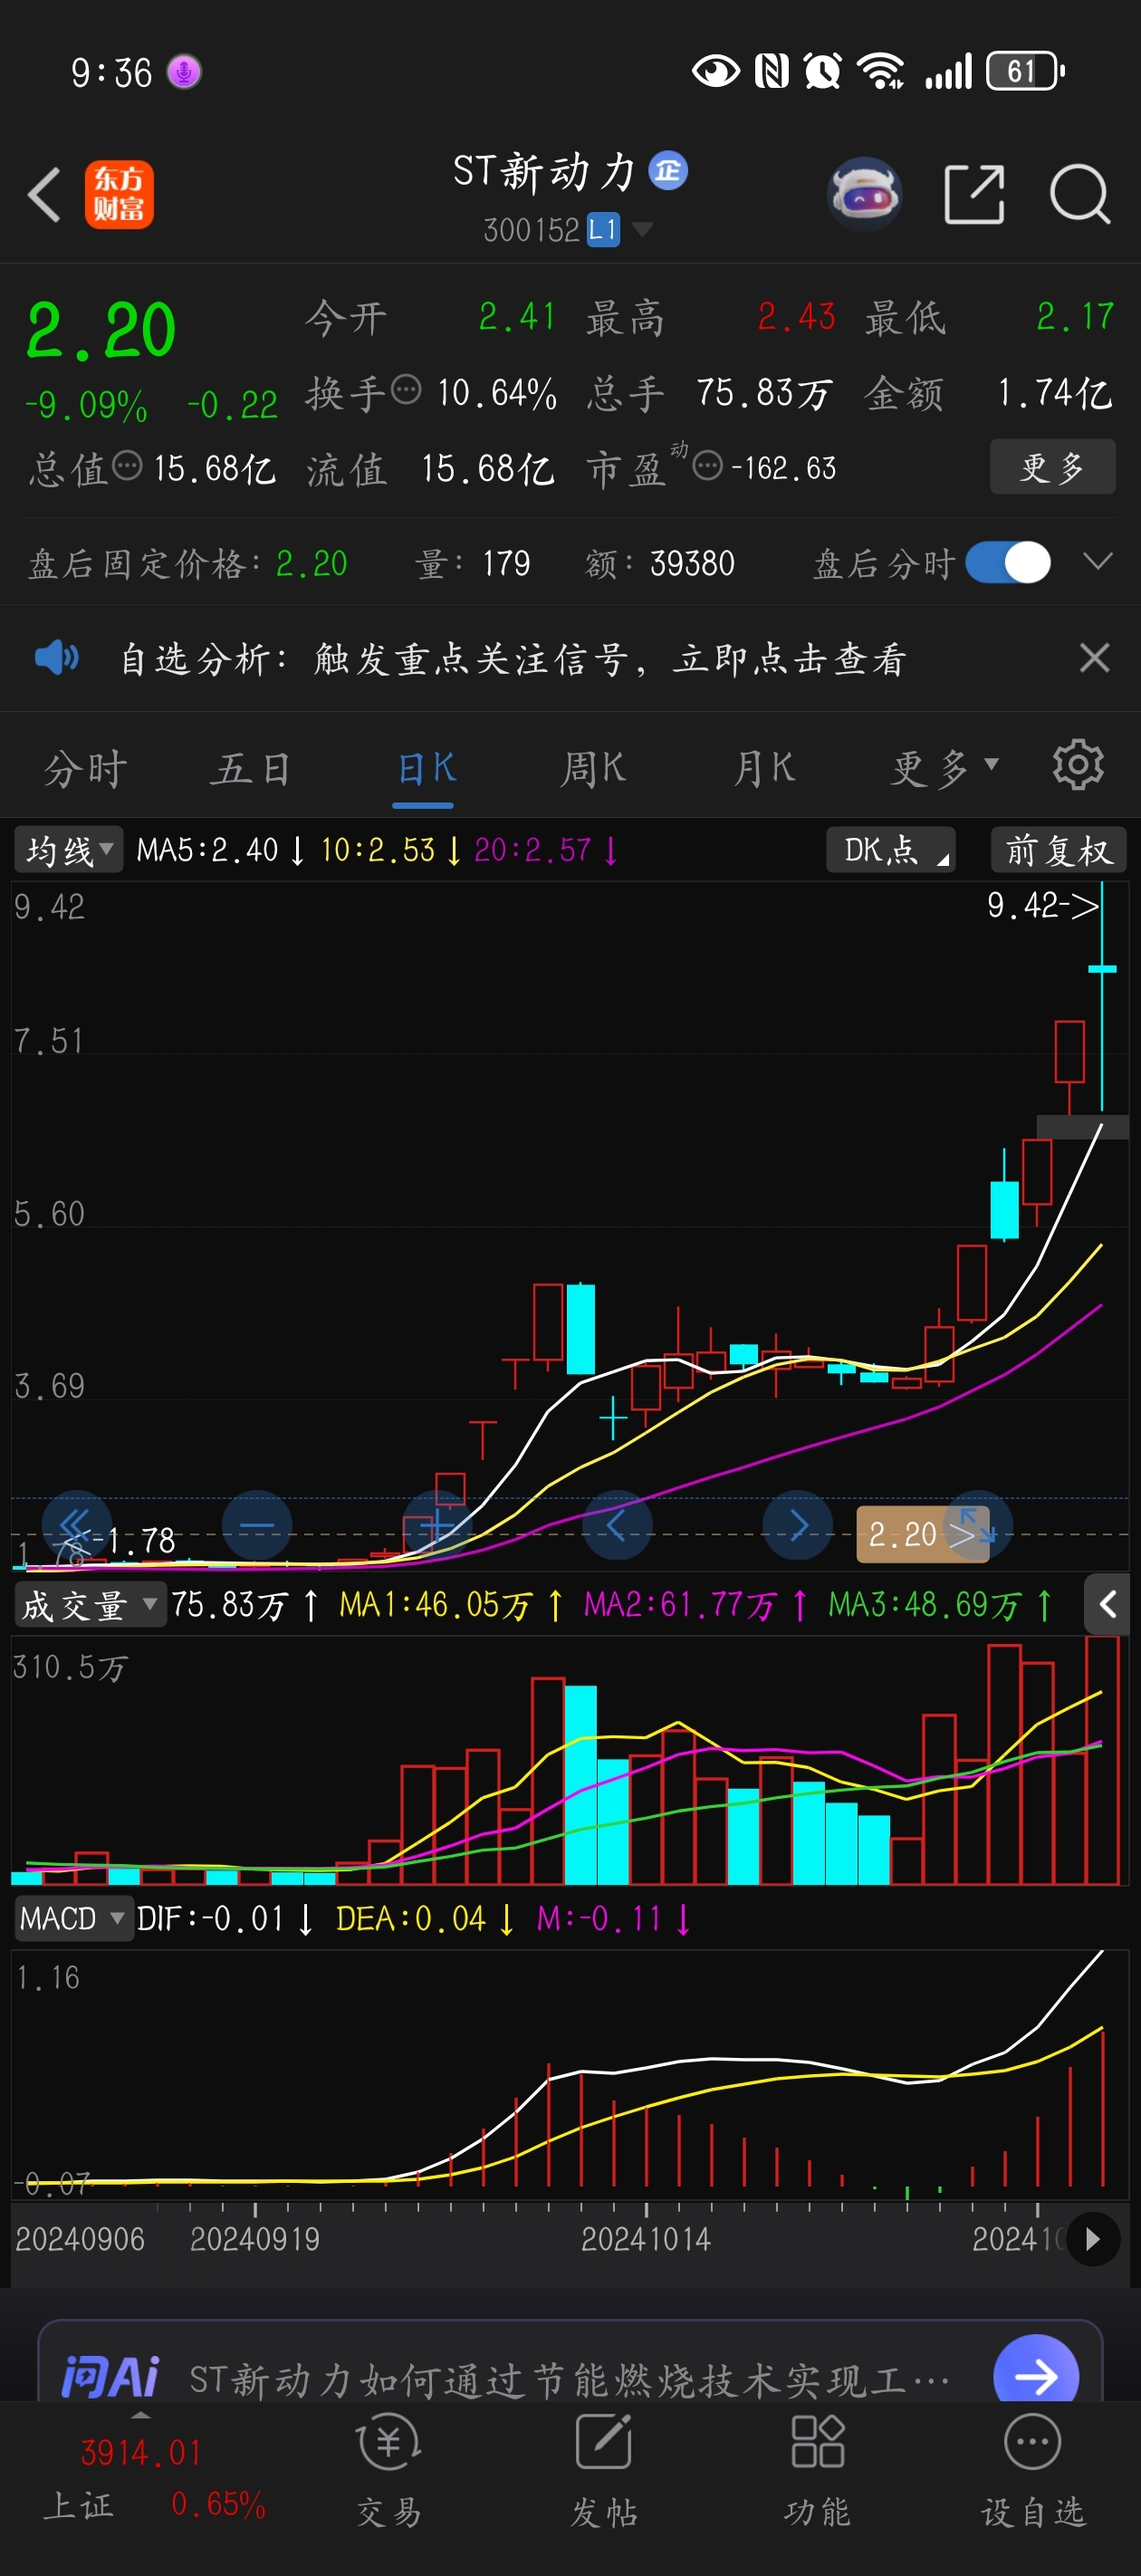This screenshot has width=1141, height=2576.
Task: Jump chart to earliest with double-left arrow
Action: click(76, 1525)
